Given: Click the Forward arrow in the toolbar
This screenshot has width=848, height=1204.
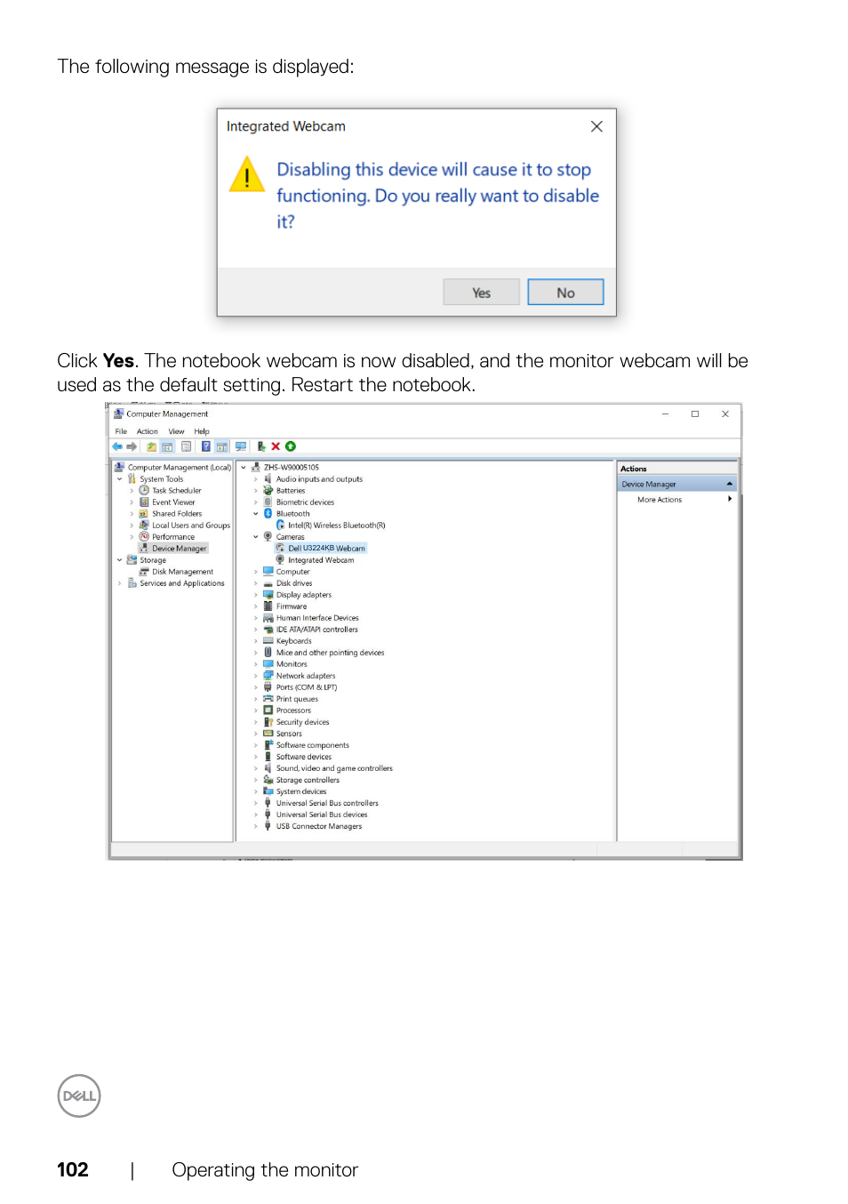Looking at the screenshot, I should coord(132,446).
